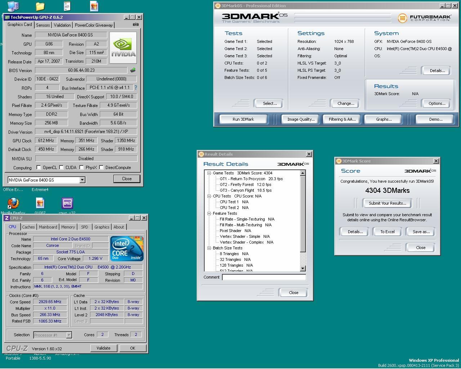Viewport: 461px width, 369px height.
Task: Open the SPD tab in CPU-Z
Action: coord(85,227)
